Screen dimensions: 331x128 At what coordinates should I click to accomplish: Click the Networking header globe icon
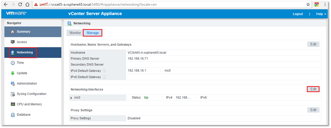click(x=69, y=23)
